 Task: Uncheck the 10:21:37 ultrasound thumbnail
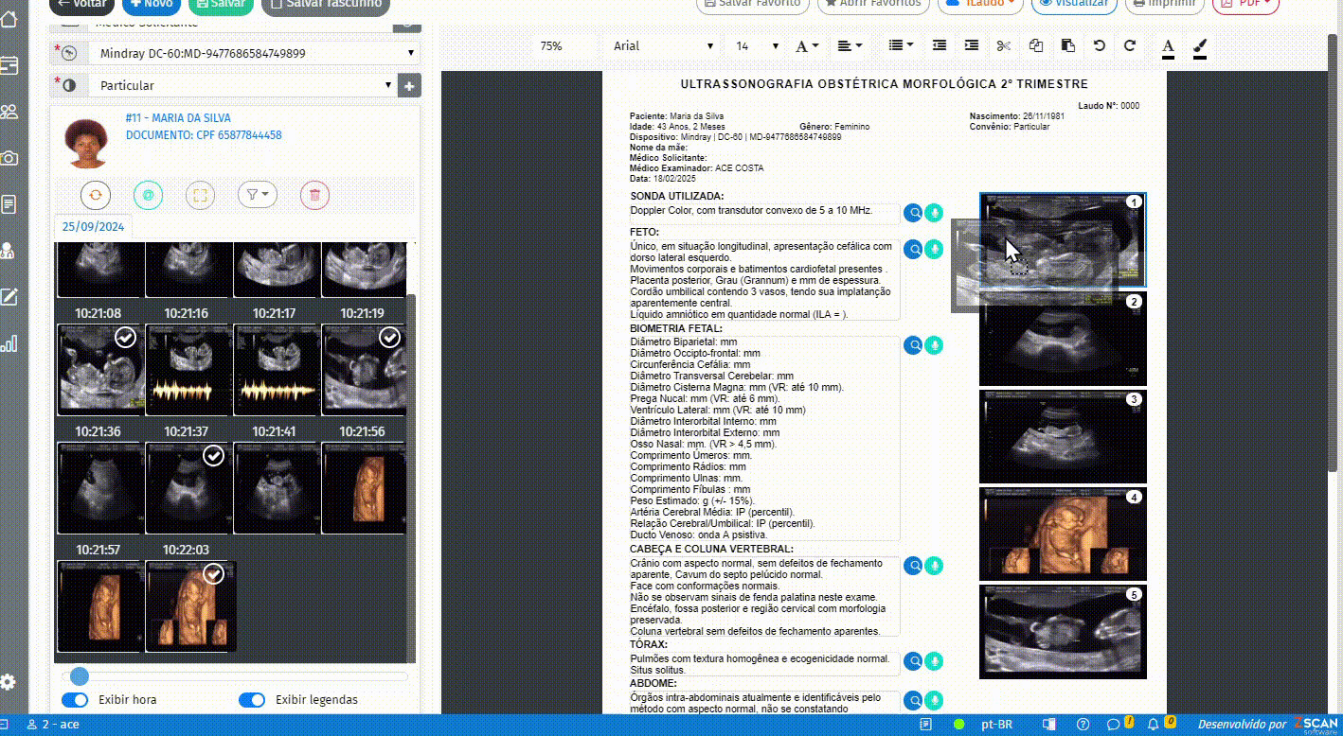tap(214, 456)
